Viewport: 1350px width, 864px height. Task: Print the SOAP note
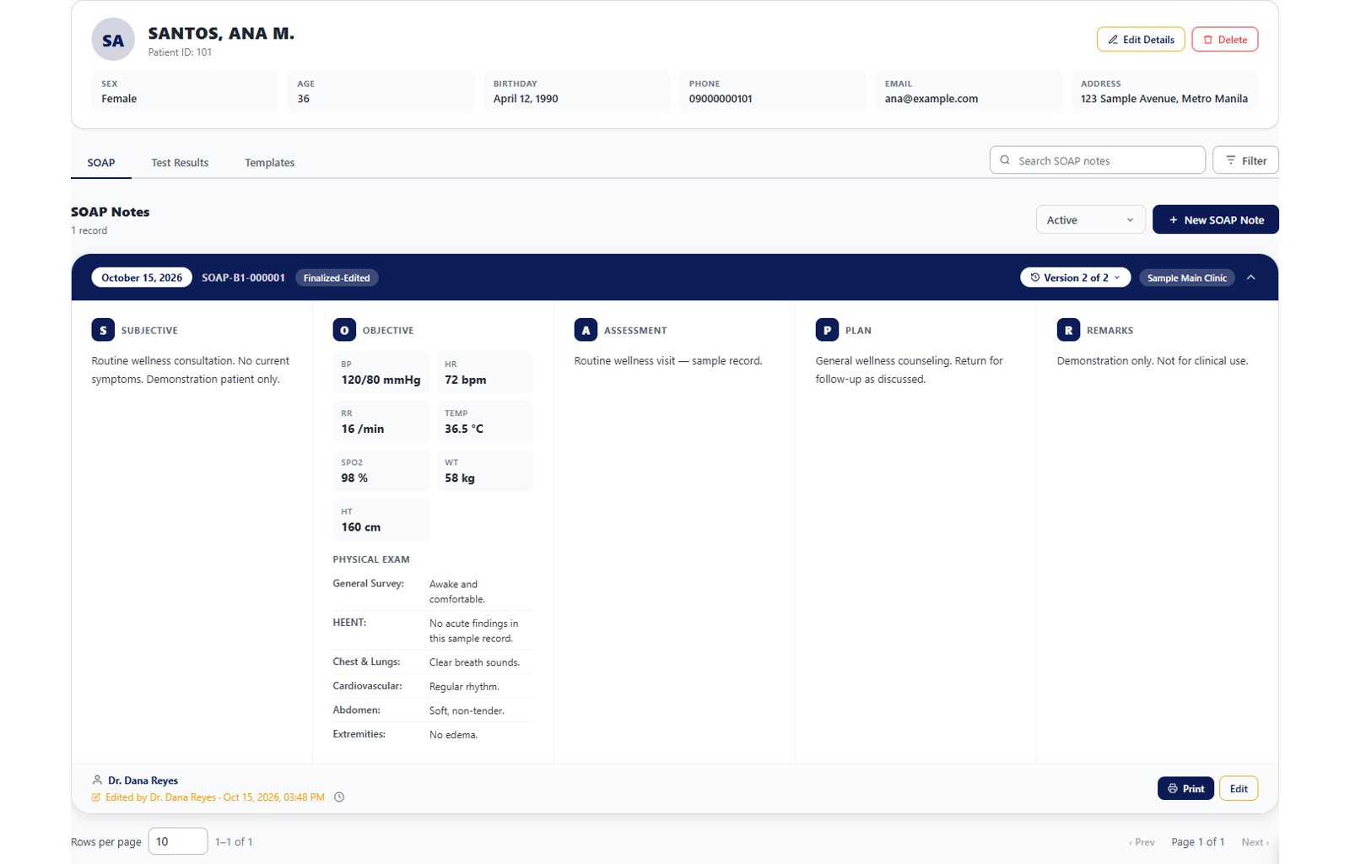[x=1185, y=788]
